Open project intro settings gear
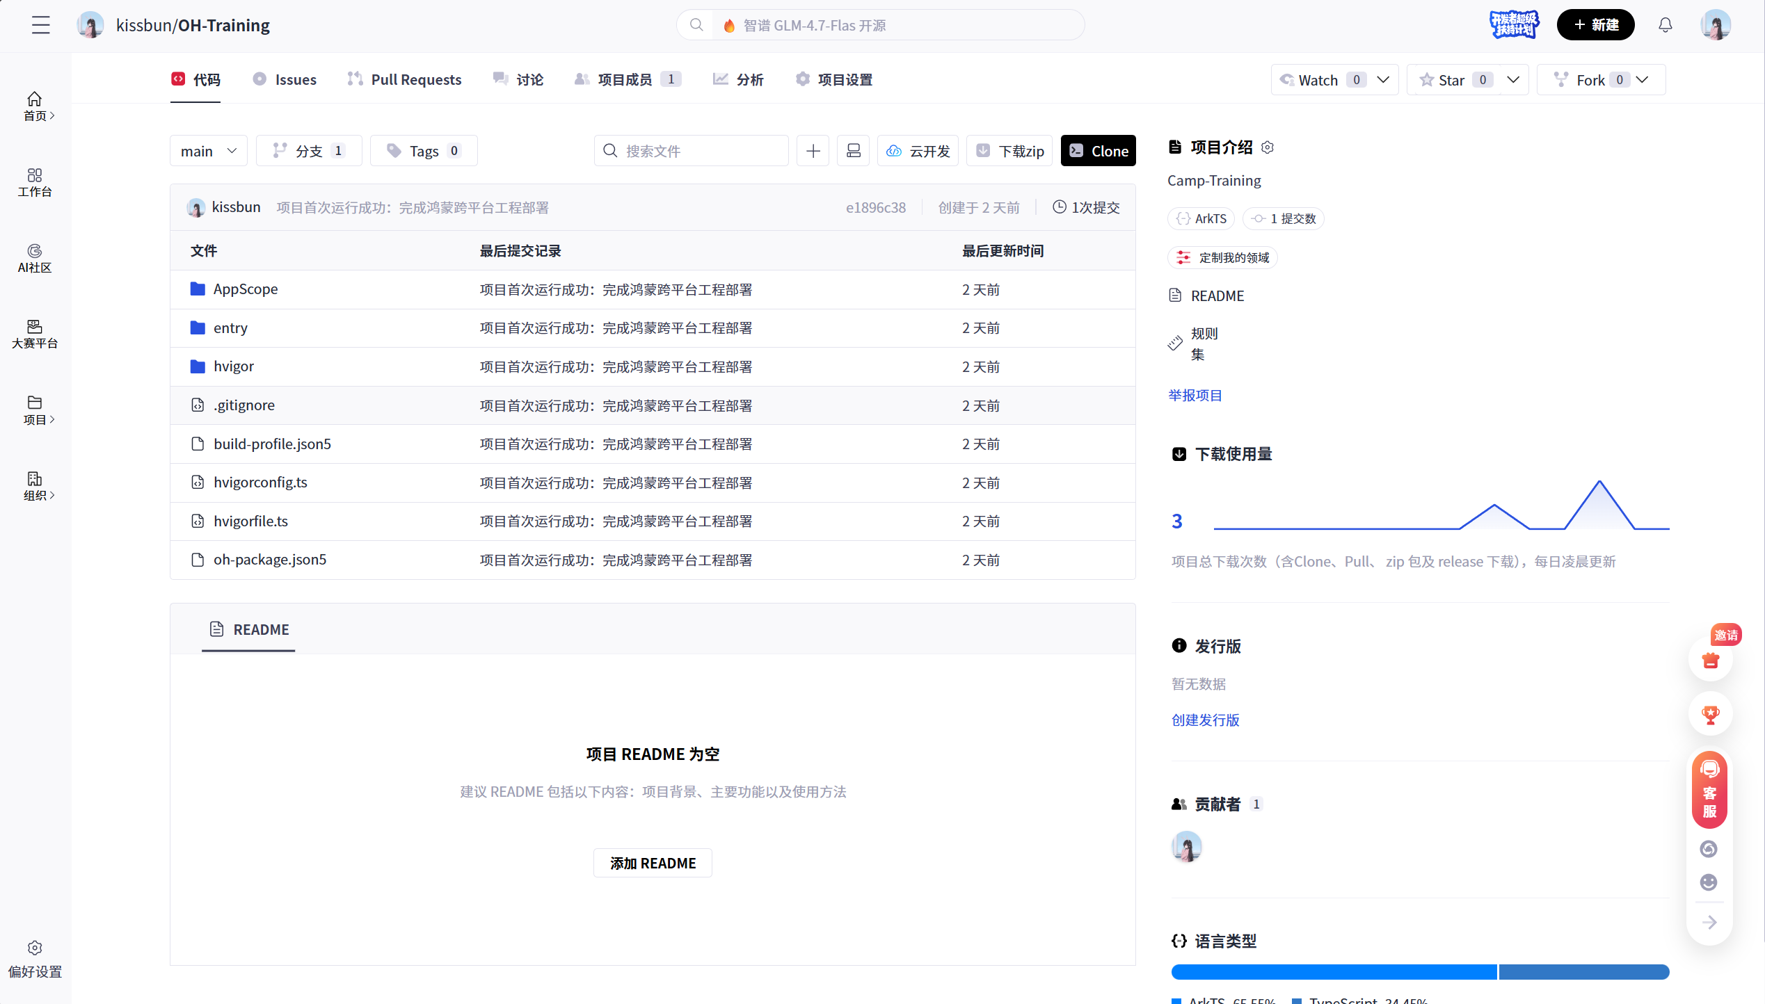This screenshot has width=1765, height=1004. point(1268,147)
